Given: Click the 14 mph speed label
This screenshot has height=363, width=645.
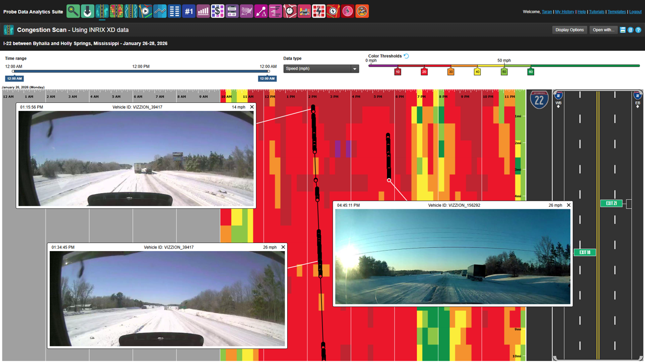Looking at the screenshot, I should [x=238, y=107].
